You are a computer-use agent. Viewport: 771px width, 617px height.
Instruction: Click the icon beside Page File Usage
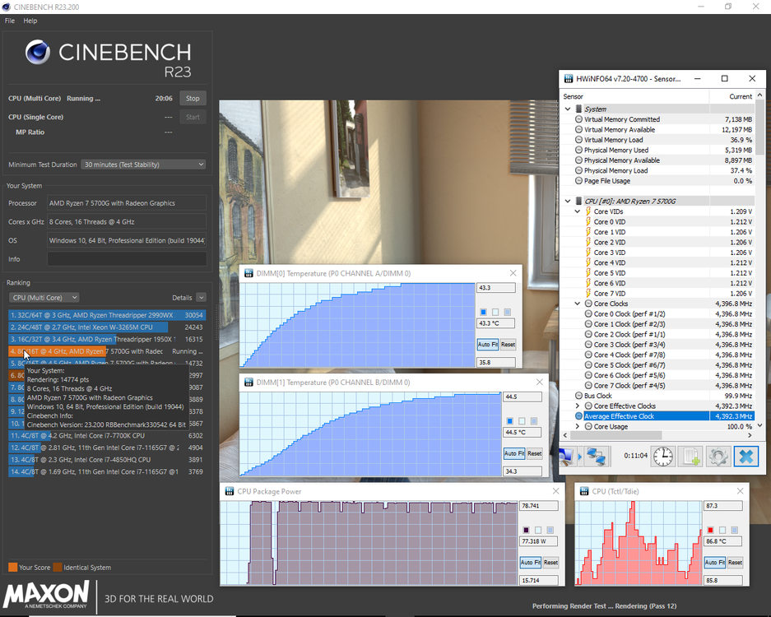[578, 181]
